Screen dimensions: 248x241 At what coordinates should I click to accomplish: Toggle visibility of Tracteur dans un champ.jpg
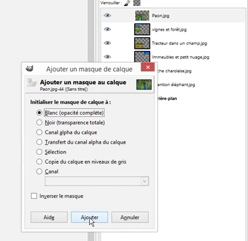[107, 43]
